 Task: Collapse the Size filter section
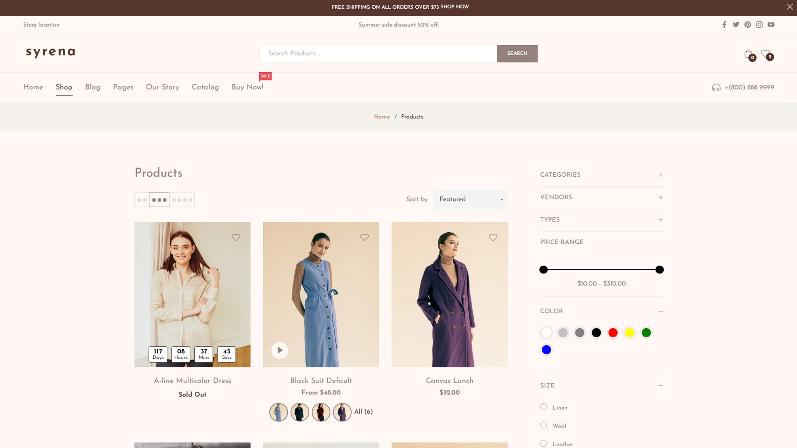661,386
